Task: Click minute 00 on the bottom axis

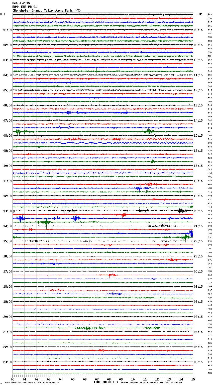Action: coord(13,379)
